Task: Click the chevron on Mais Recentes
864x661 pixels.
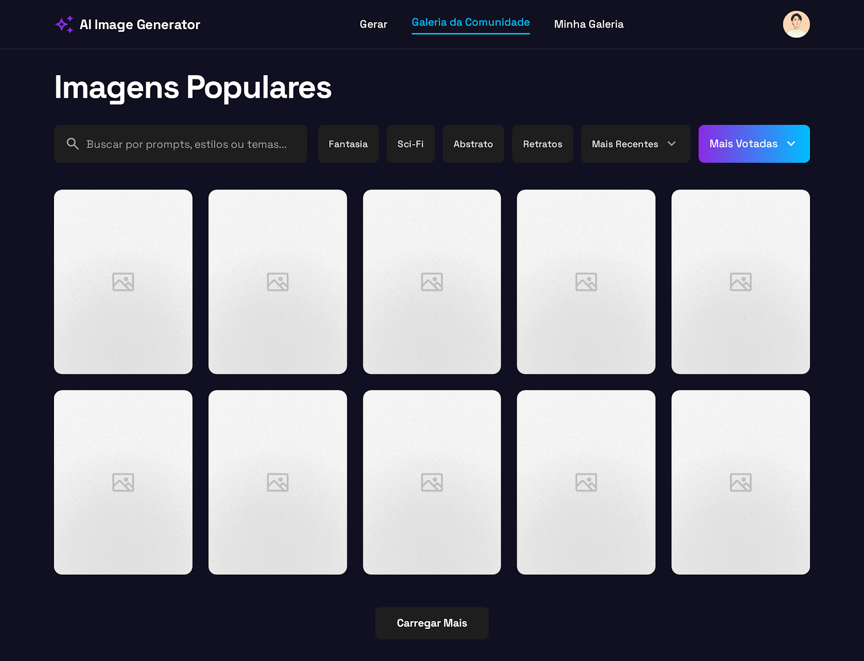Action: point(672,144)
